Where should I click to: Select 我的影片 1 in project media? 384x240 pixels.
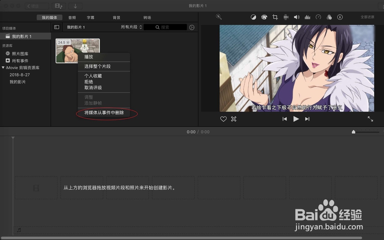coord(25,36)
